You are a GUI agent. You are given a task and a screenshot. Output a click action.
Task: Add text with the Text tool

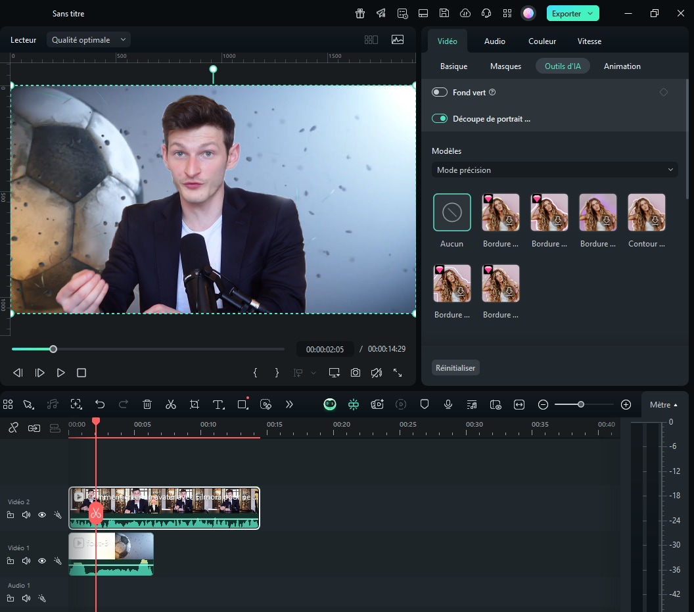(x=218, y=404)
